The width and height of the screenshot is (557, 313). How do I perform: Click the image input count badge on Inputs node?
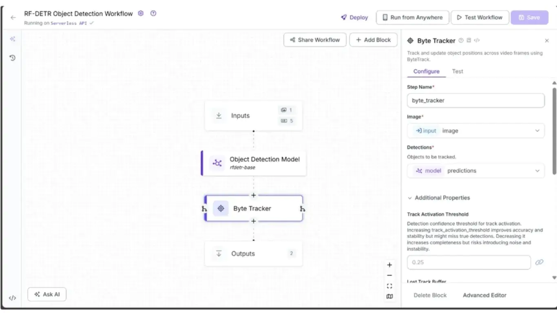(x=287, y=110)
